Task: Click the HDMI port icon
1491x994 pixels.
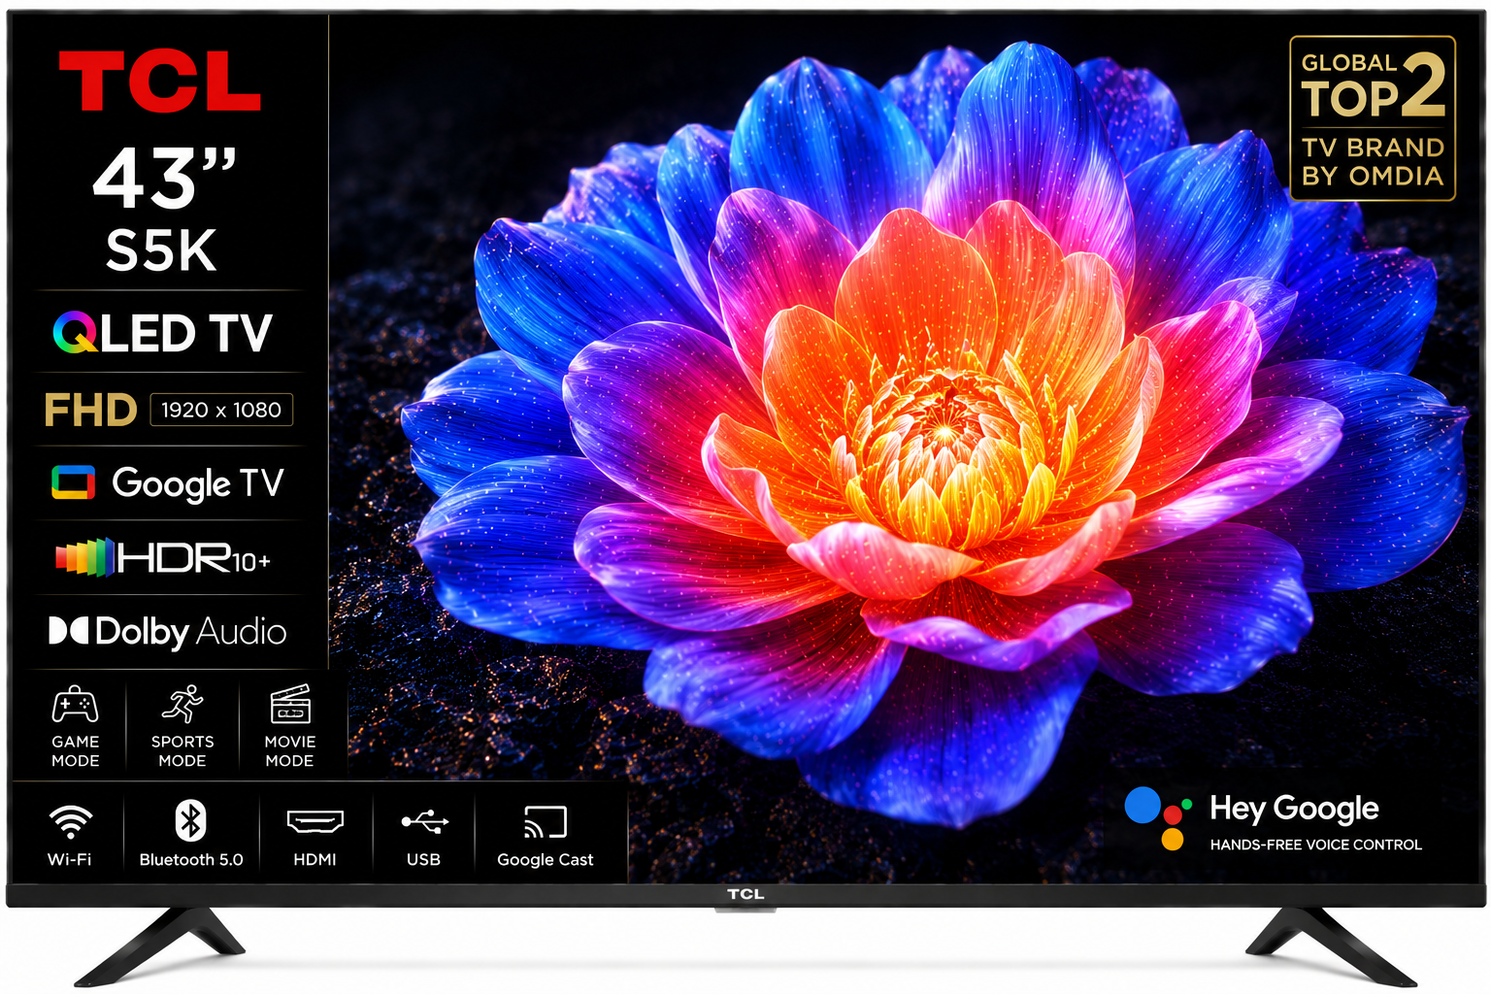Action: (315, 822)
